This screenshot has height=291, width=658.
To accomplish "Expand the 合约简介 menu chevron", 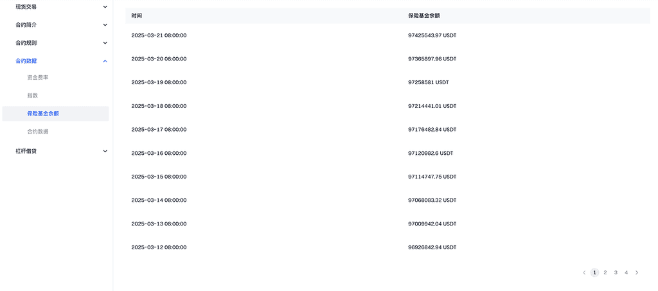I will (x=105, y=25).
